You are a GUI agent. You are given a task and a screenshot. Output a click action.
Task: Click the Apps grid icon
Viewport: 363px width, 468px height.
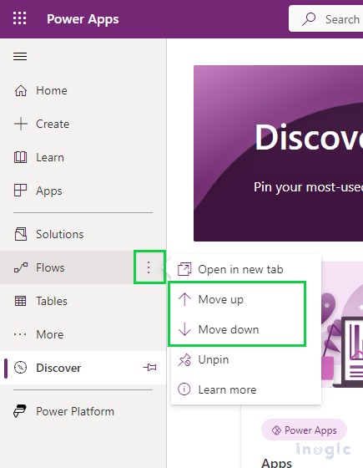(x=21, y=191)
